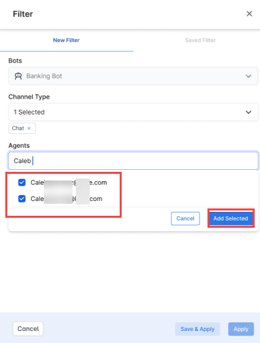Click the bottom Cancel button
The width and height of the screenshot is (260, 343).
tap(28, 328)
